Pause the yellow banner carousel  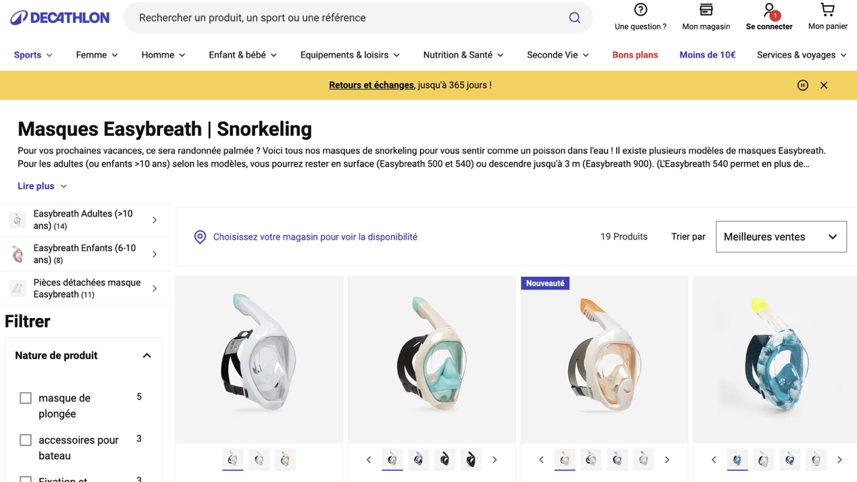tap(802, 85)
